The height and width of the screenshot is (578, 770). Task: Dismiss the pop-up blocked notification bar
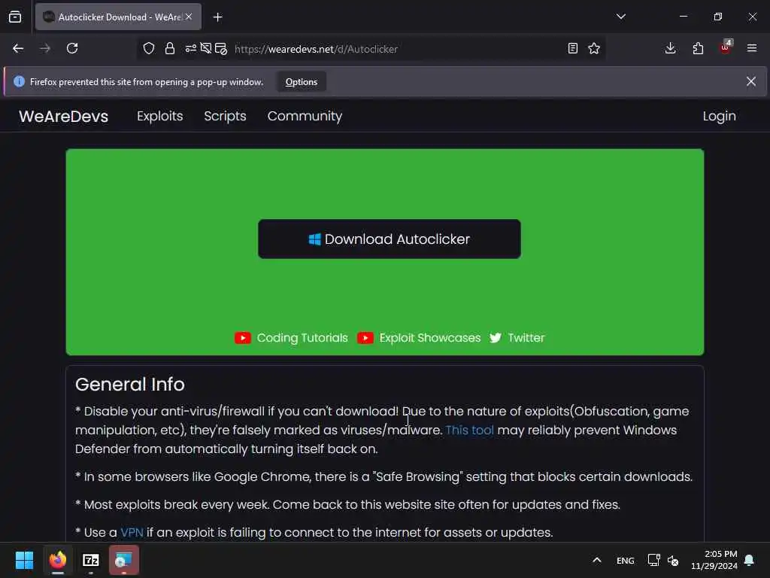(751, 81)
